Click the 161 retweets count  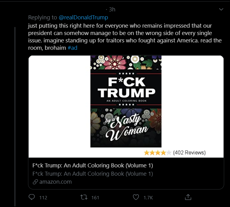(95, 197)
